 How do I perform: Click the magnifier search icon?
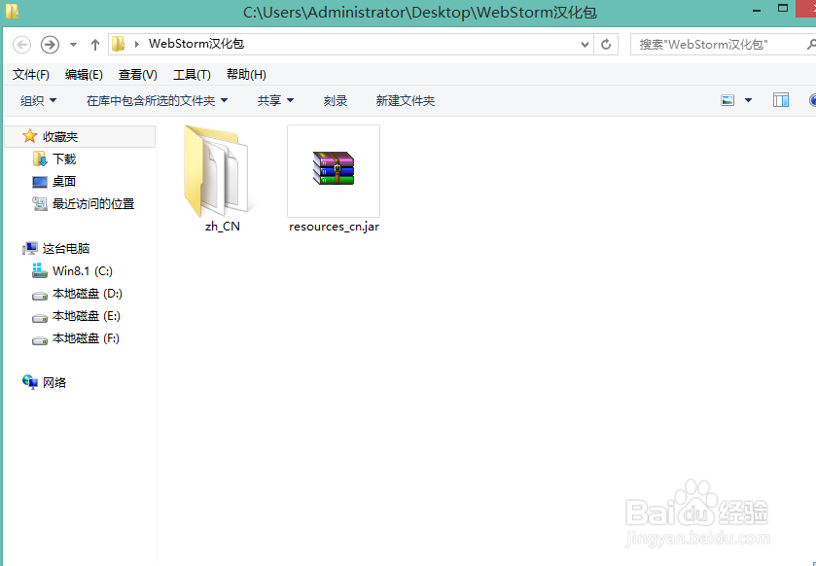coord(811,45)
